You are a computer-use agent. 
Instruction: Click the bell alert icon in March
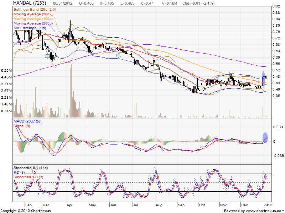[47, 56]
